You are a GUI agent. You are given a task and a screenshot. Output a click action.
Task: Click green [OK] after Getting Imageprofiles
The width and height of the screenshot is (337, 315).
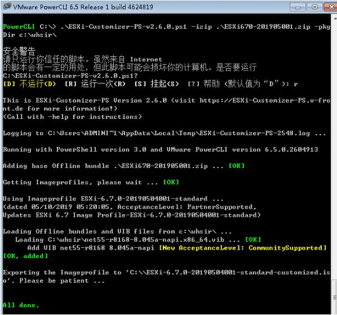tap(171, 182)
